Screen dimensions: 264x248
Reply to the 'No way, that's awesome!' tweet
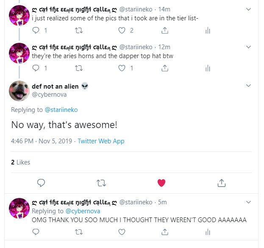[x=41, y=183]
